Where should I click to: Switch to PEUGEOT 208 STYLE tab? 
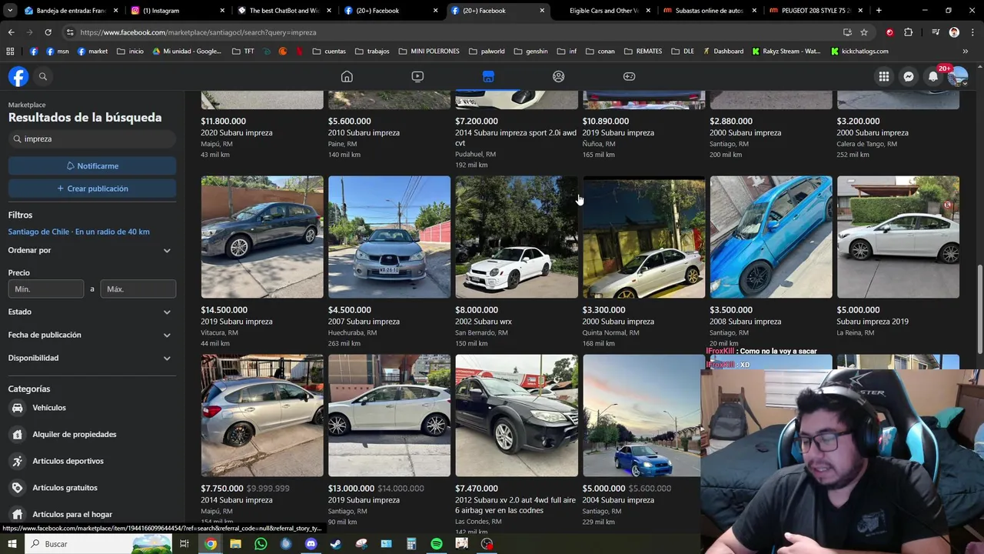point(815,11)
